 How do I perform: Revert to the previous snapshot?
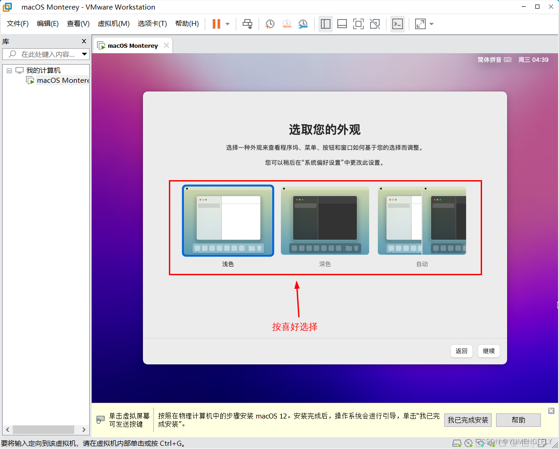[x=286, y=24]
